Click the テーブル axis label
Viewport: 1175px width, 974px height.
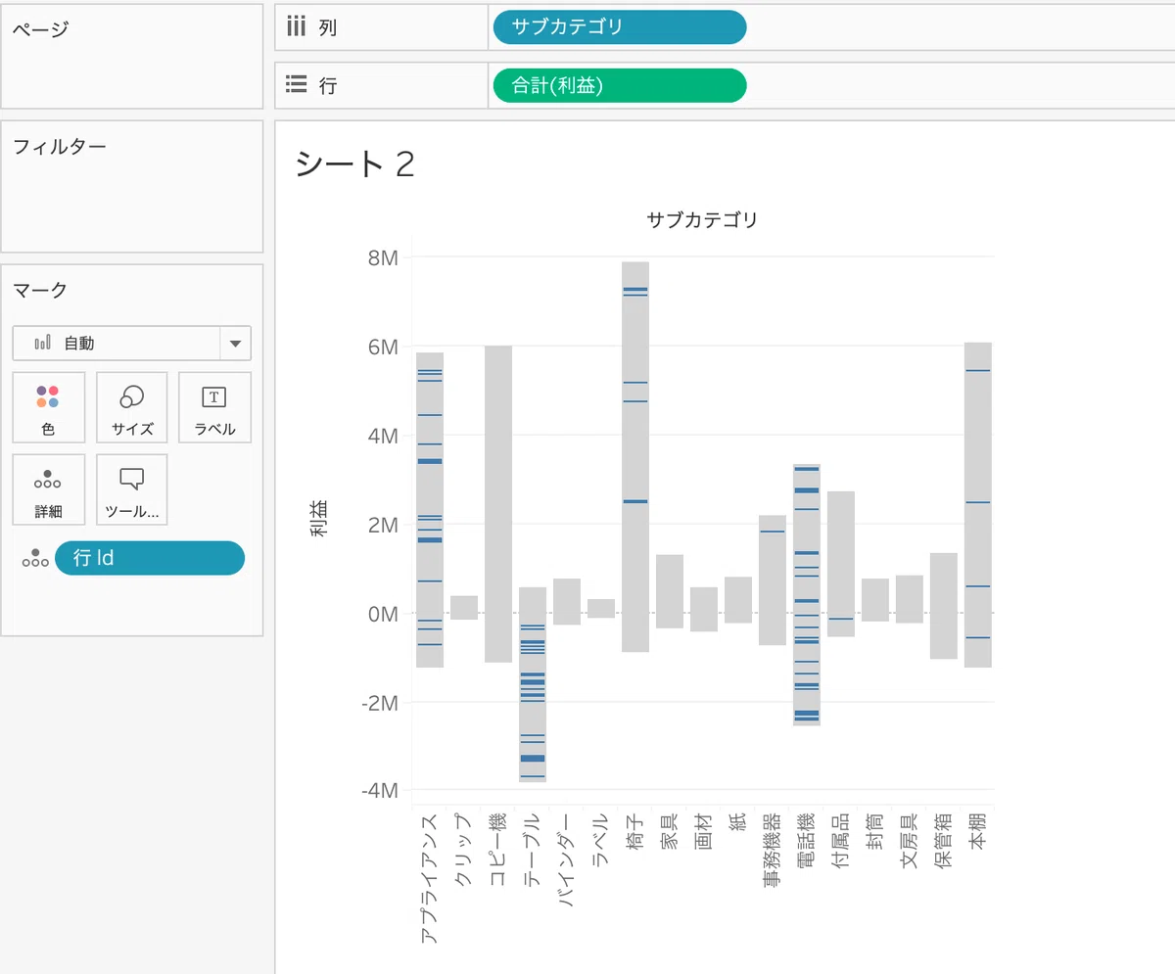point(533,850)
